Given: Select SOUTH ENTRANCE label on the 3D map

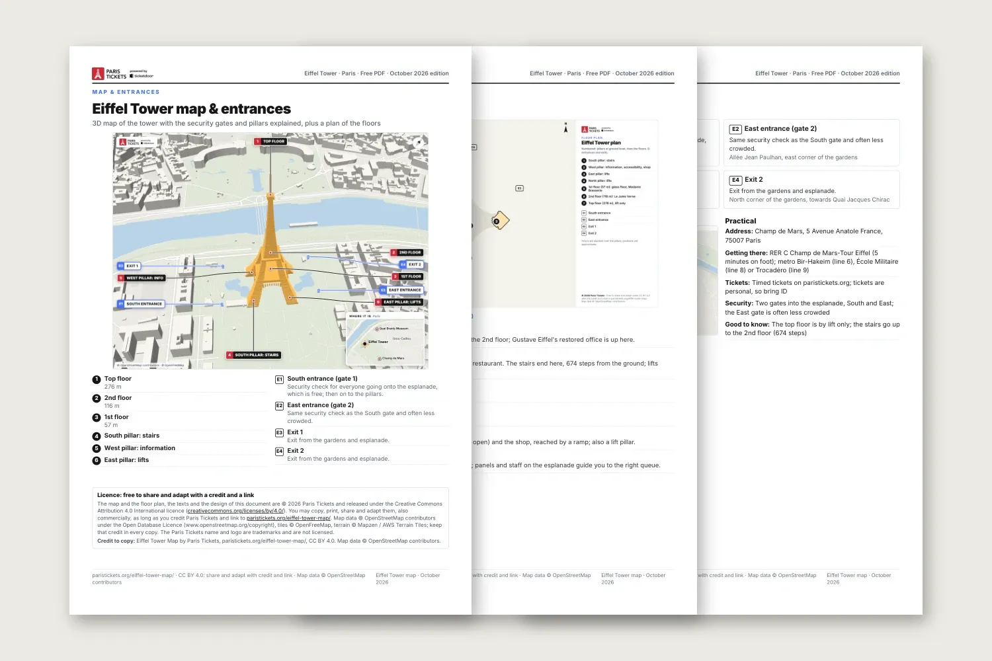Looking at the screenshot, I should tap(141, 304).
